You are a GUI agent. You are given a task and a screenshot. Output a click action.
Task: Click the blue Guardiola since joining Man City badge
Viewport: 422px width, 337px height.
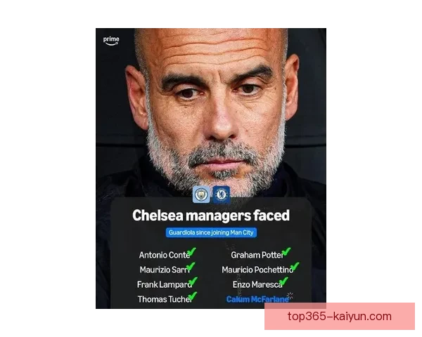[211, 232]
